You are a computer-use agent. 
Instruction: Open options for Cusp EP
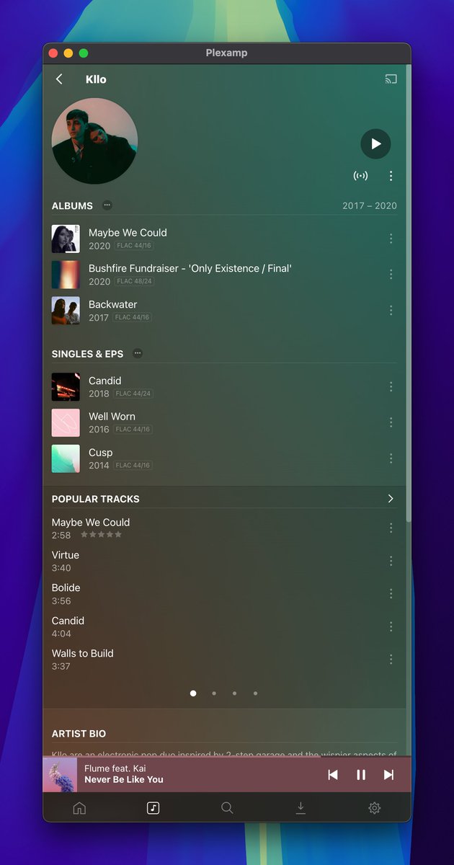tap(391, 458)
